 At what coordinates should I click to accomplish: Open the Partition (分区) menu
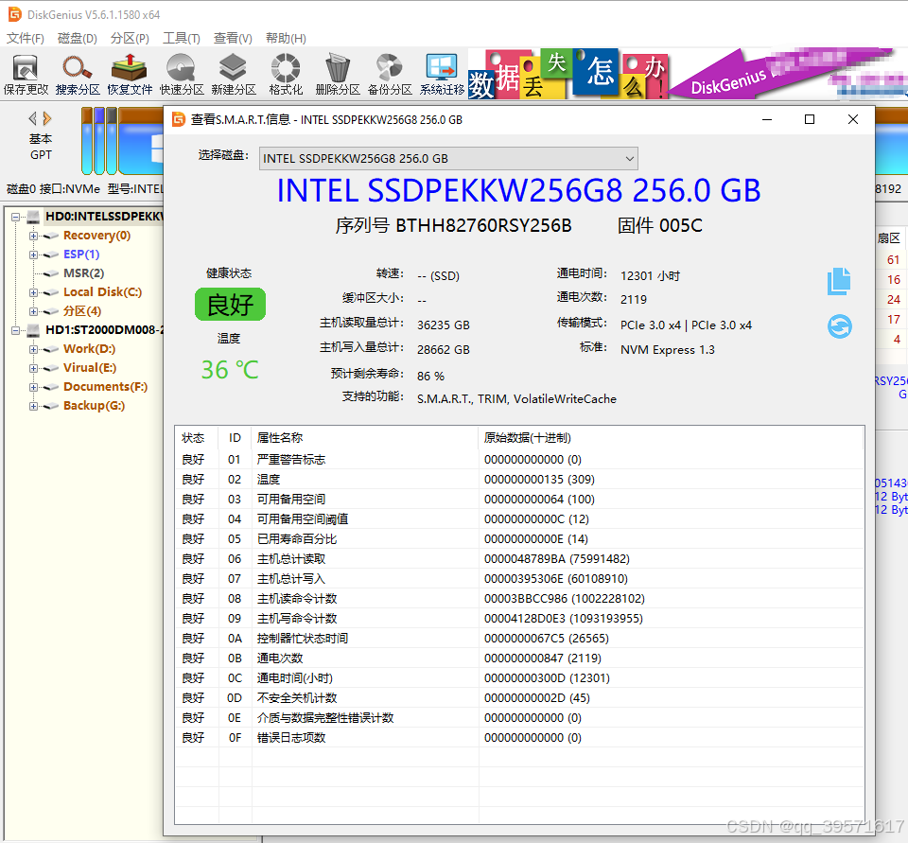point(130,38)
